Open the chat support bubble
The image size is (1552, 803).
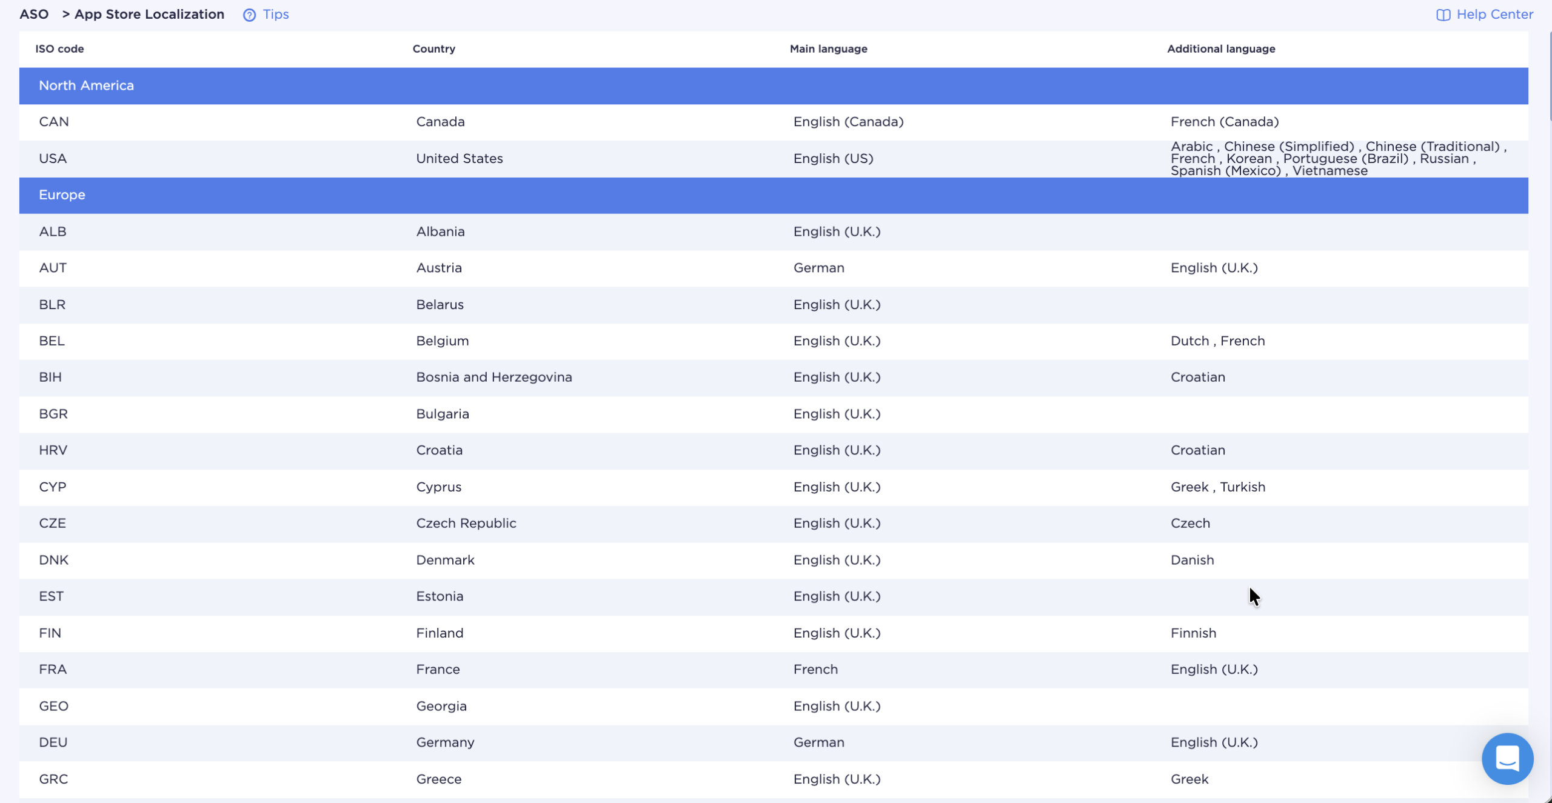(1507, 758)
